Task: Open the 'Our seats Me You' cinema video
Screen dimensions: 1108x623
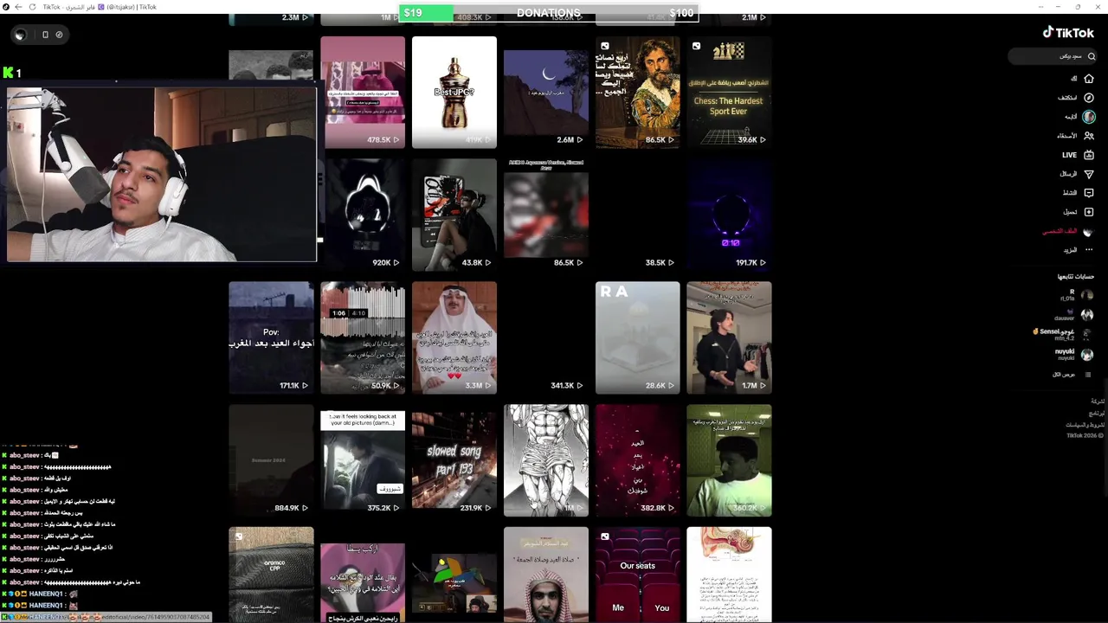Action: [637, 575]
